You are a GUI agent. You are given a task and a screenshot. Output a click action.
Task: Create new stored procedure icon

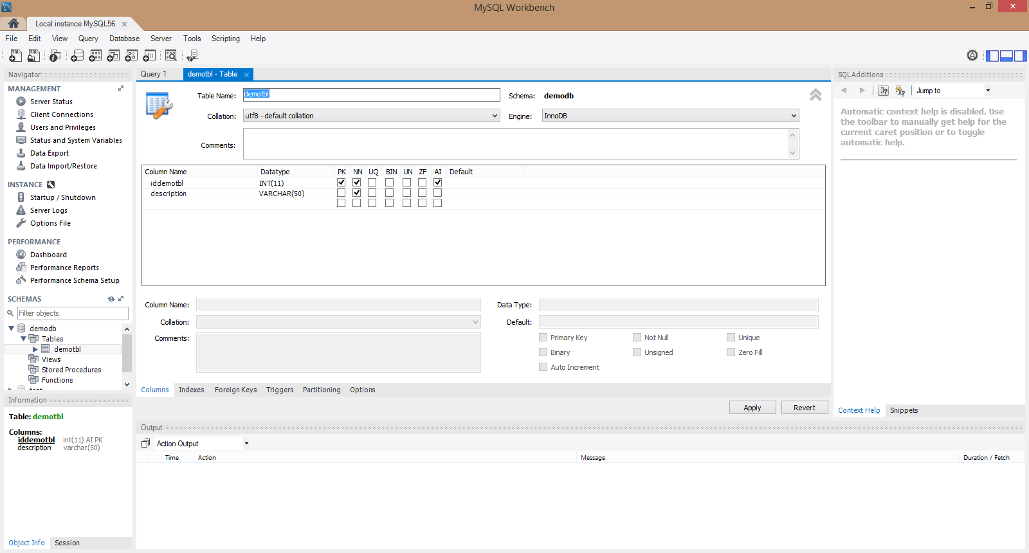[x=131, y=55]
